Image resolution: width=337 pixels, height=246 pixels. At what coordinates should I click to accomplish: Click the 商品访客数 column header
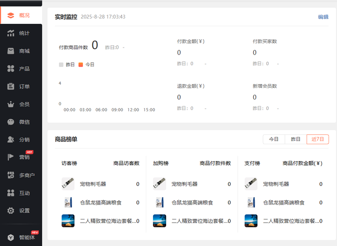coord(126,163)
